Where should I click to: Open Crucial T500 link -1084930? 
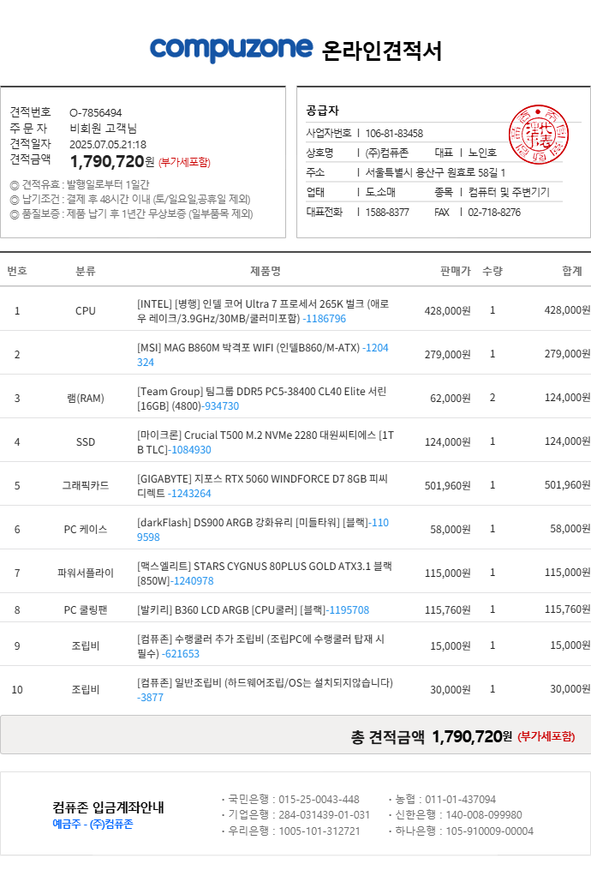(x=190, y=450)
